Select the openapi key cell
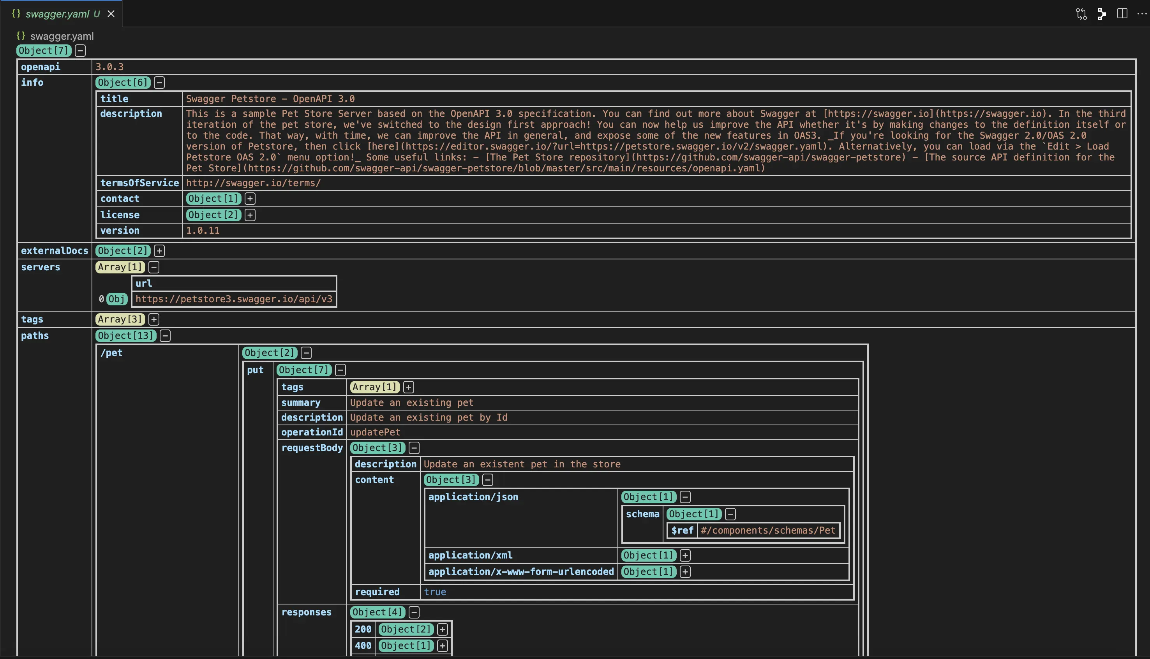 click(x=54, y=67)
